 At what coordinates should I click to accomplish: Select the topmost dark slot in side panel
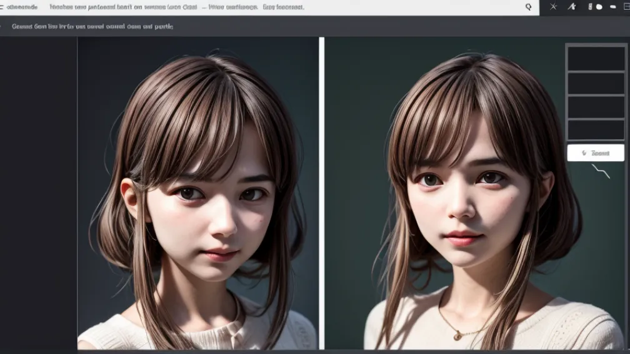click(x=596, y=59)
